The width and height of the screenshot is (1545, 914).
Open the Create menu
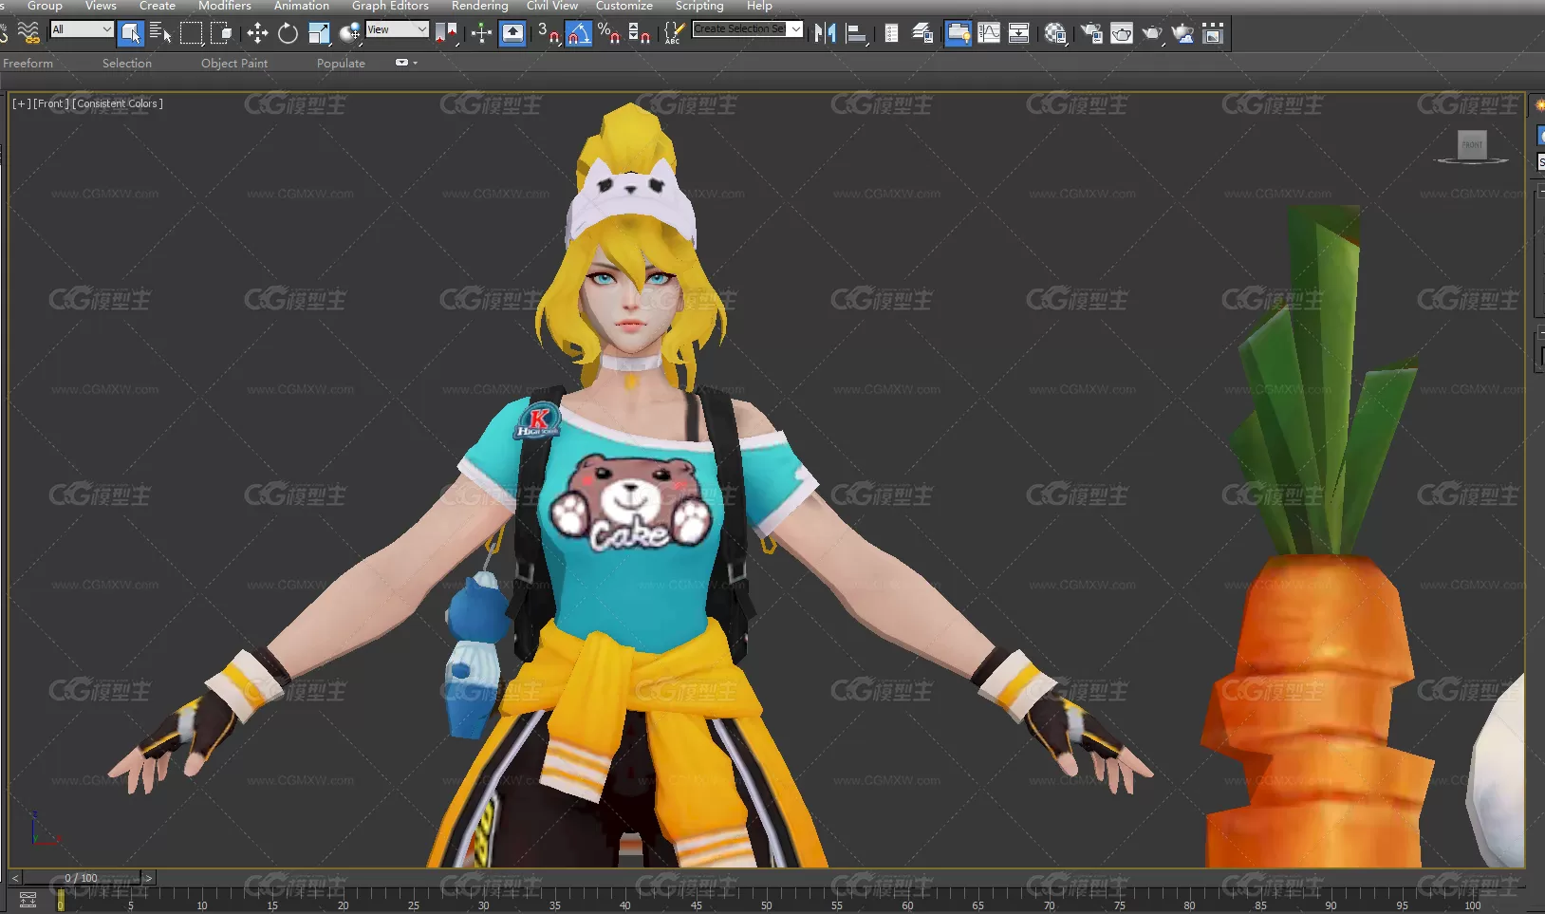[158, 6]
